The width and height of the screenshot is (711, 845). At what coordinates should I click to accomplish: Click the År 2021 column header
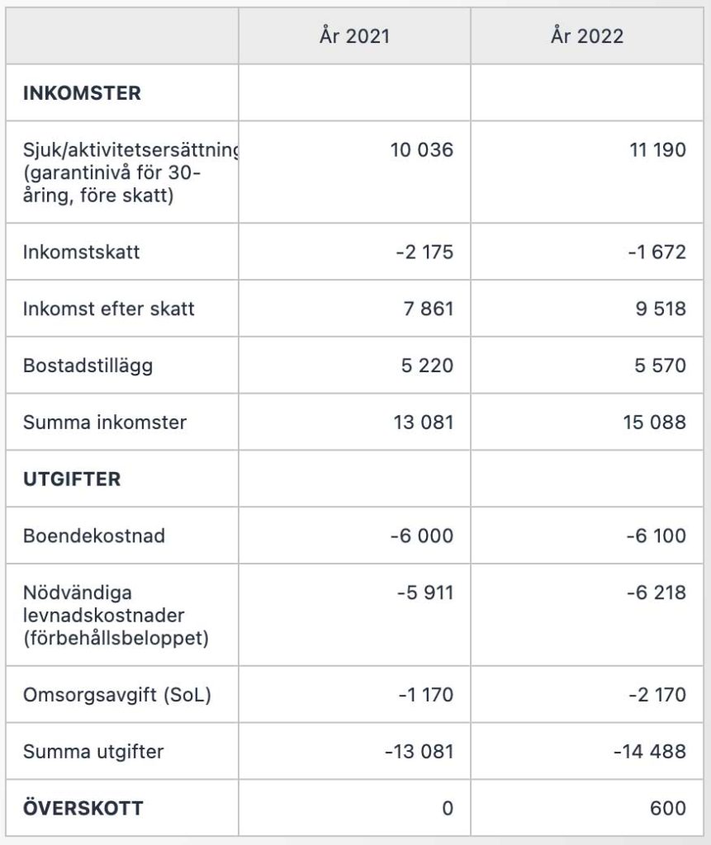pos(354,36)
